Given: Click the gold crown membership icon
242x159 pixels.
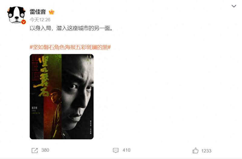Looking at the screenshot, I should click(x=51, y=12).
